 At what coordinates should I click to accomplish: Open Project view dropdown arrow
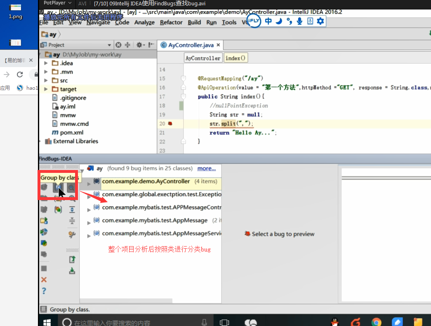click(x=109, y=45)
